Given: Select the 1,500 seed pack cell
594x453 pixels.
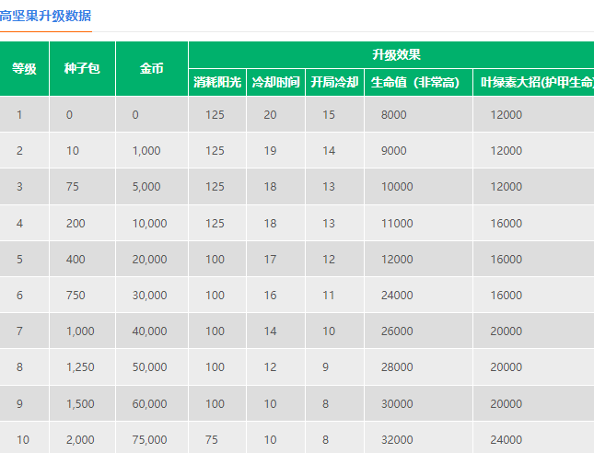Looking at the screenshot, I should pyautogui.click(x=82, y=404).
